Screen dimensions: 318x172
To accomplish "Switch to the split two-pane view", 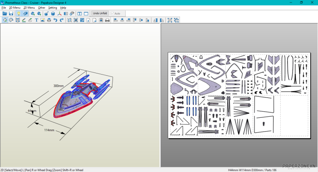I will (79, 13).
